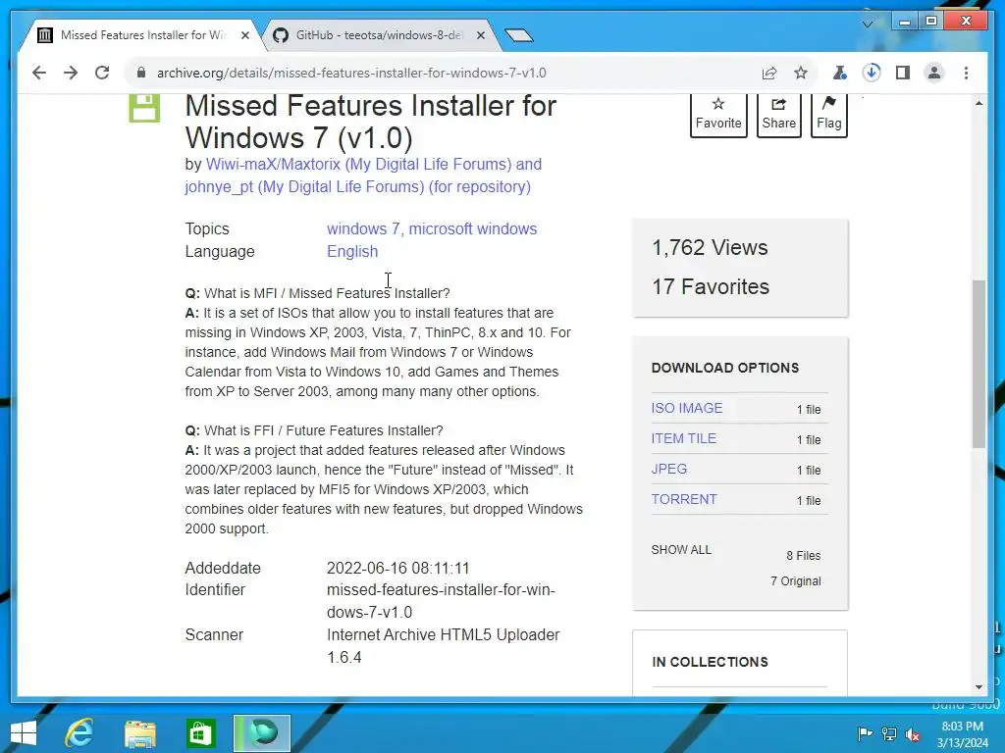Click the address bar URL
Image resolution: width=1005 pixels, height=753 pixels.
[x=351, y=73]
